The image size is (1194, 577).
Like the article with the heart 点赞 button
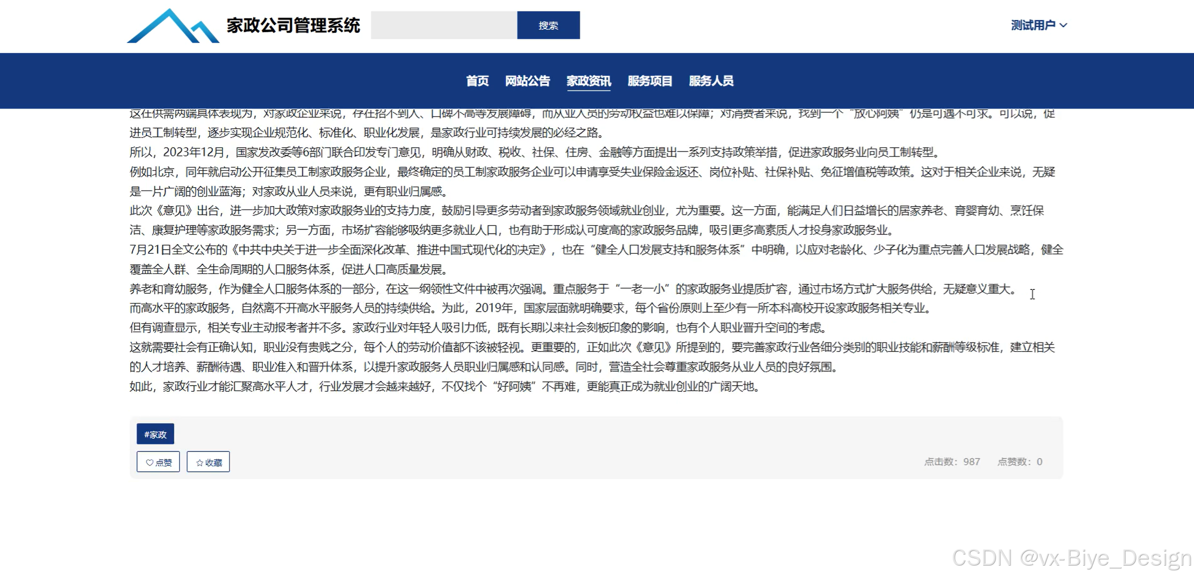click(x=158, y=462)
